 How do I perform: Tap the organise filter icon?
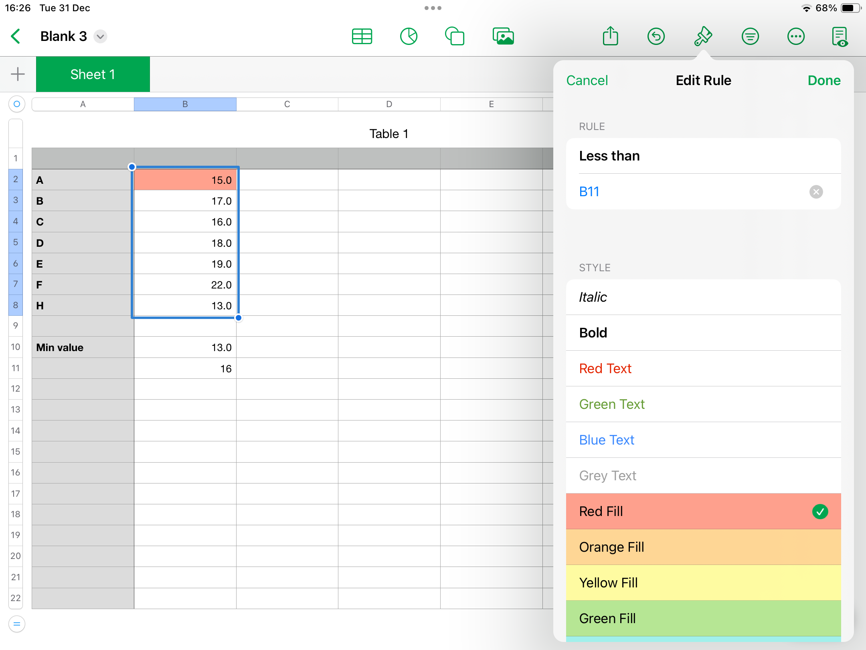click(x=750, y=37)
